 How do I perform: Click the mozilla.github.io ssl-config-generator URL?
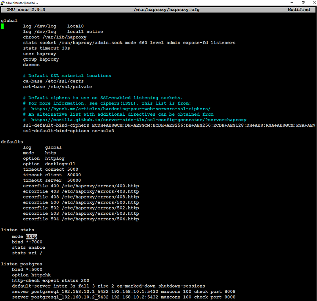(x=139, y=120)
